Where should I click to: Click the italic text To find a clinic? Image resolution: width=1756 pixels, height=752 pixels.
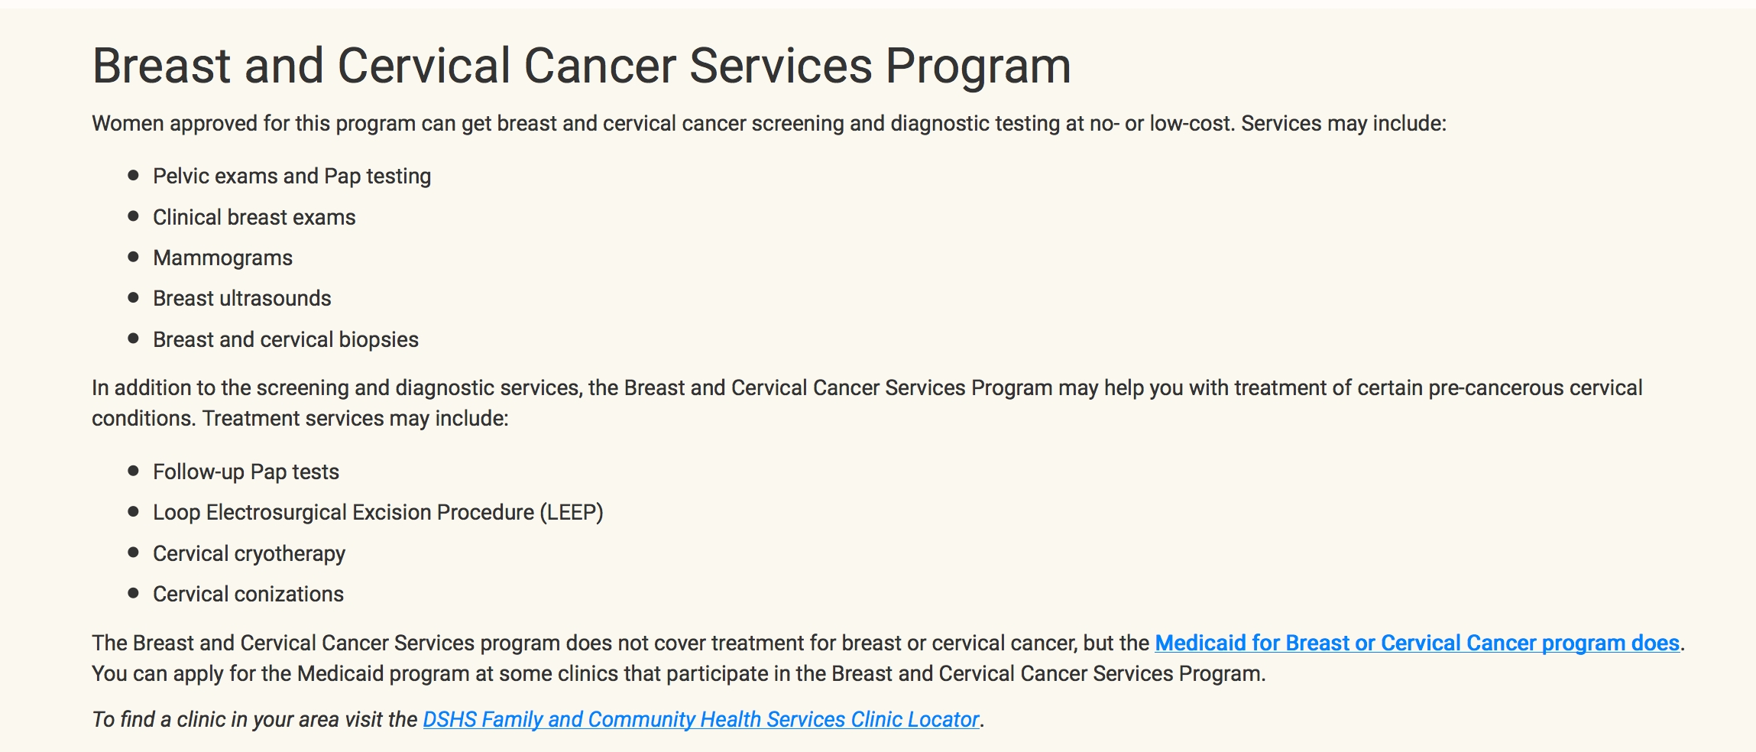(254, 720)
